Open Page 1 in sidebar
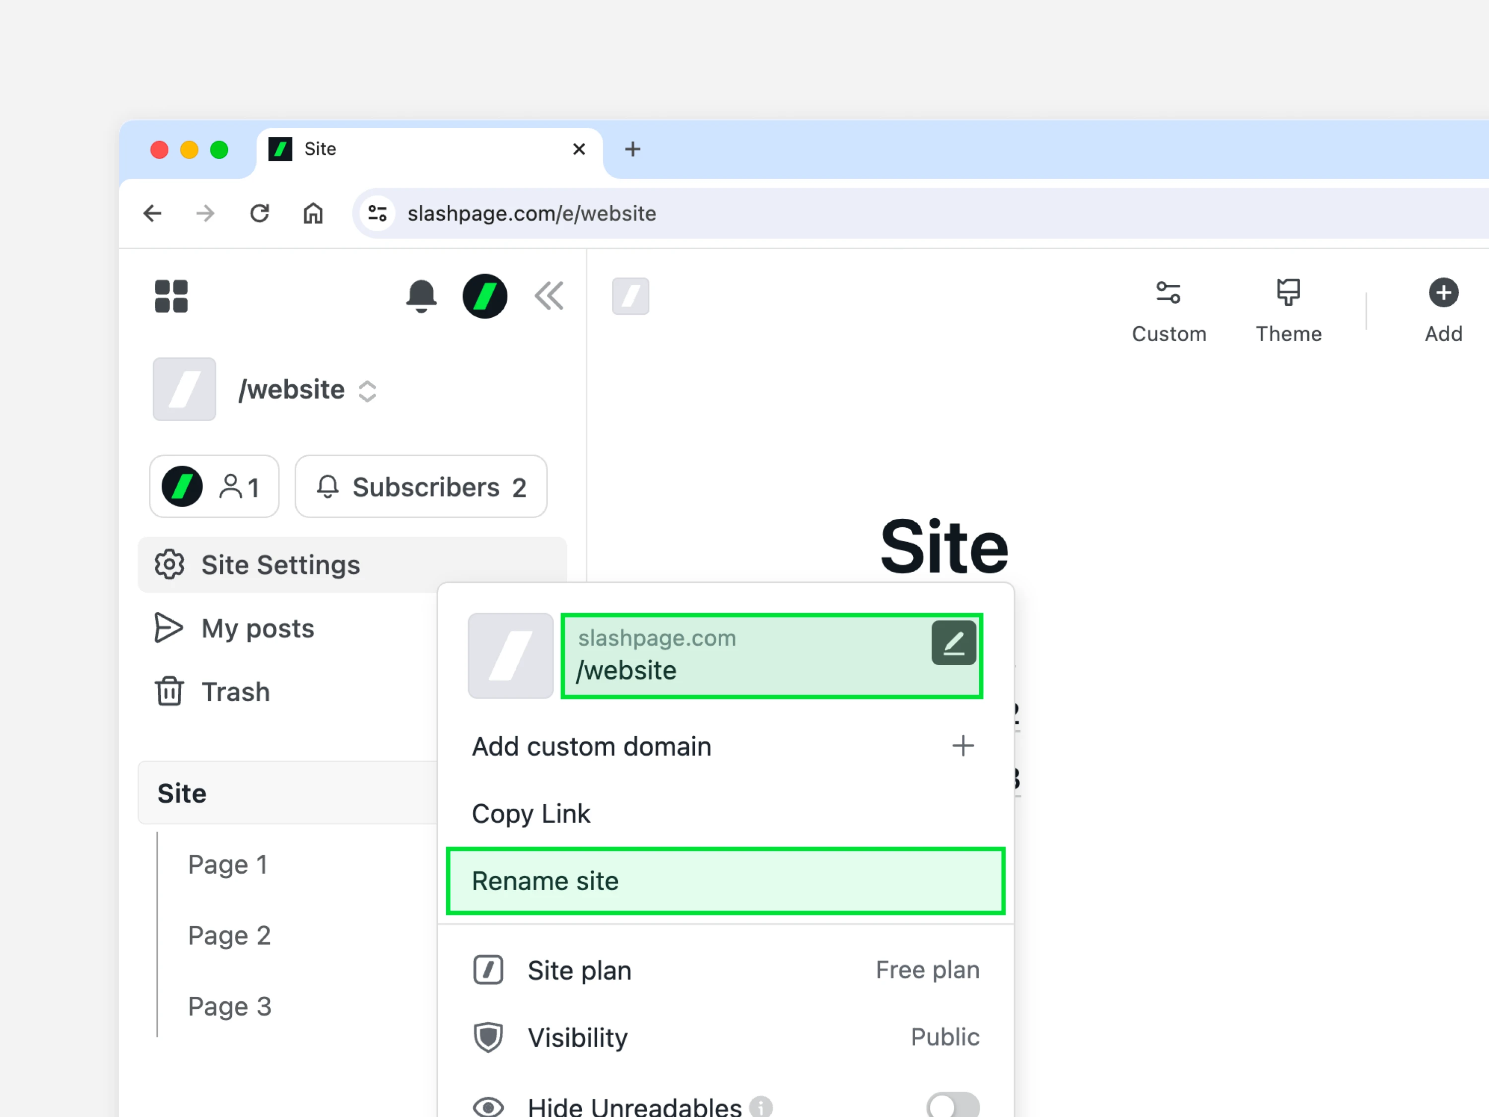This screenshot has width=1489, height=1117. 227,864
